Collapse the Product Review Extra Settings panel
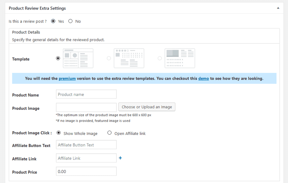 (278, 8)
